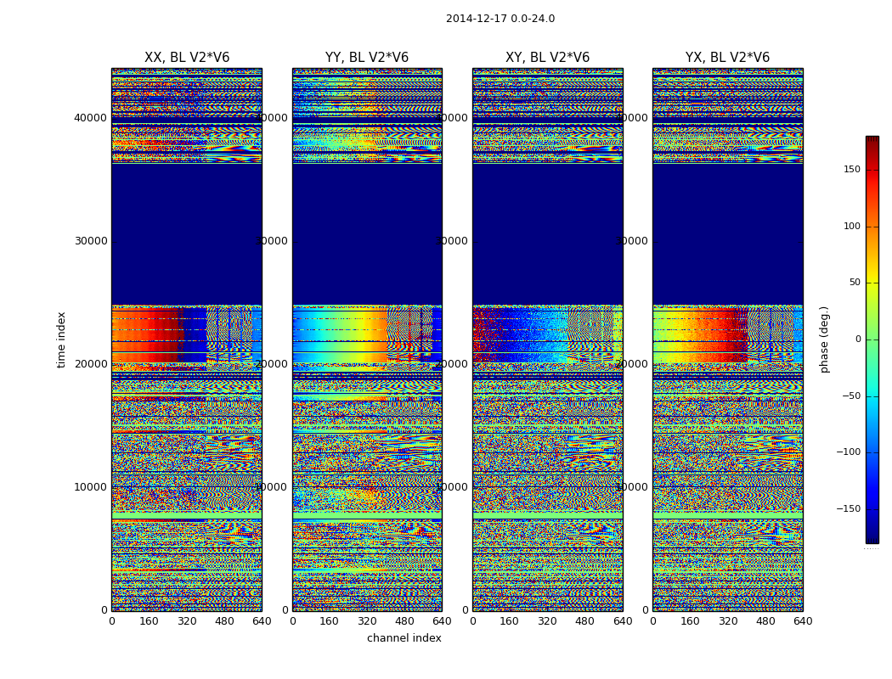Viewport: 892px width, 679px height.
Task: Click the 480 x-tick label under the XY panel
Action: tap(584, 621)
